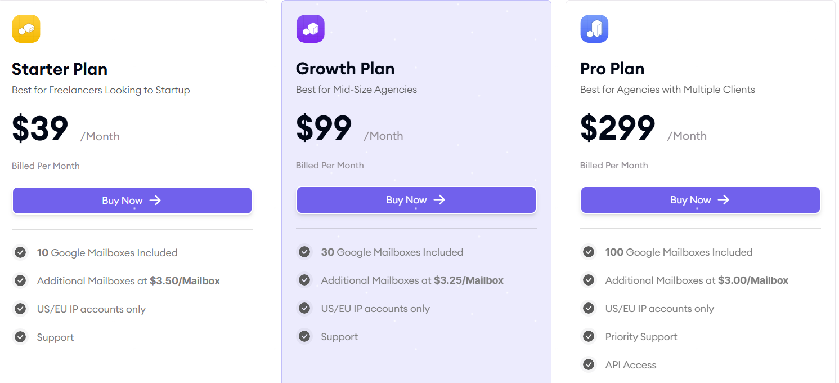This screenshot has height=383, width=839.
Task: Click the yellow Starter Plan cube icon
Action: pyautogui.click(x=26, y=29)
